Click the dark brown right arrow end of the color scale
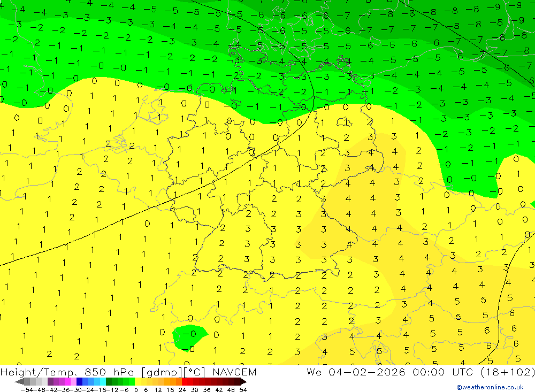Viewport: 535px width, 392px height. 243,382
